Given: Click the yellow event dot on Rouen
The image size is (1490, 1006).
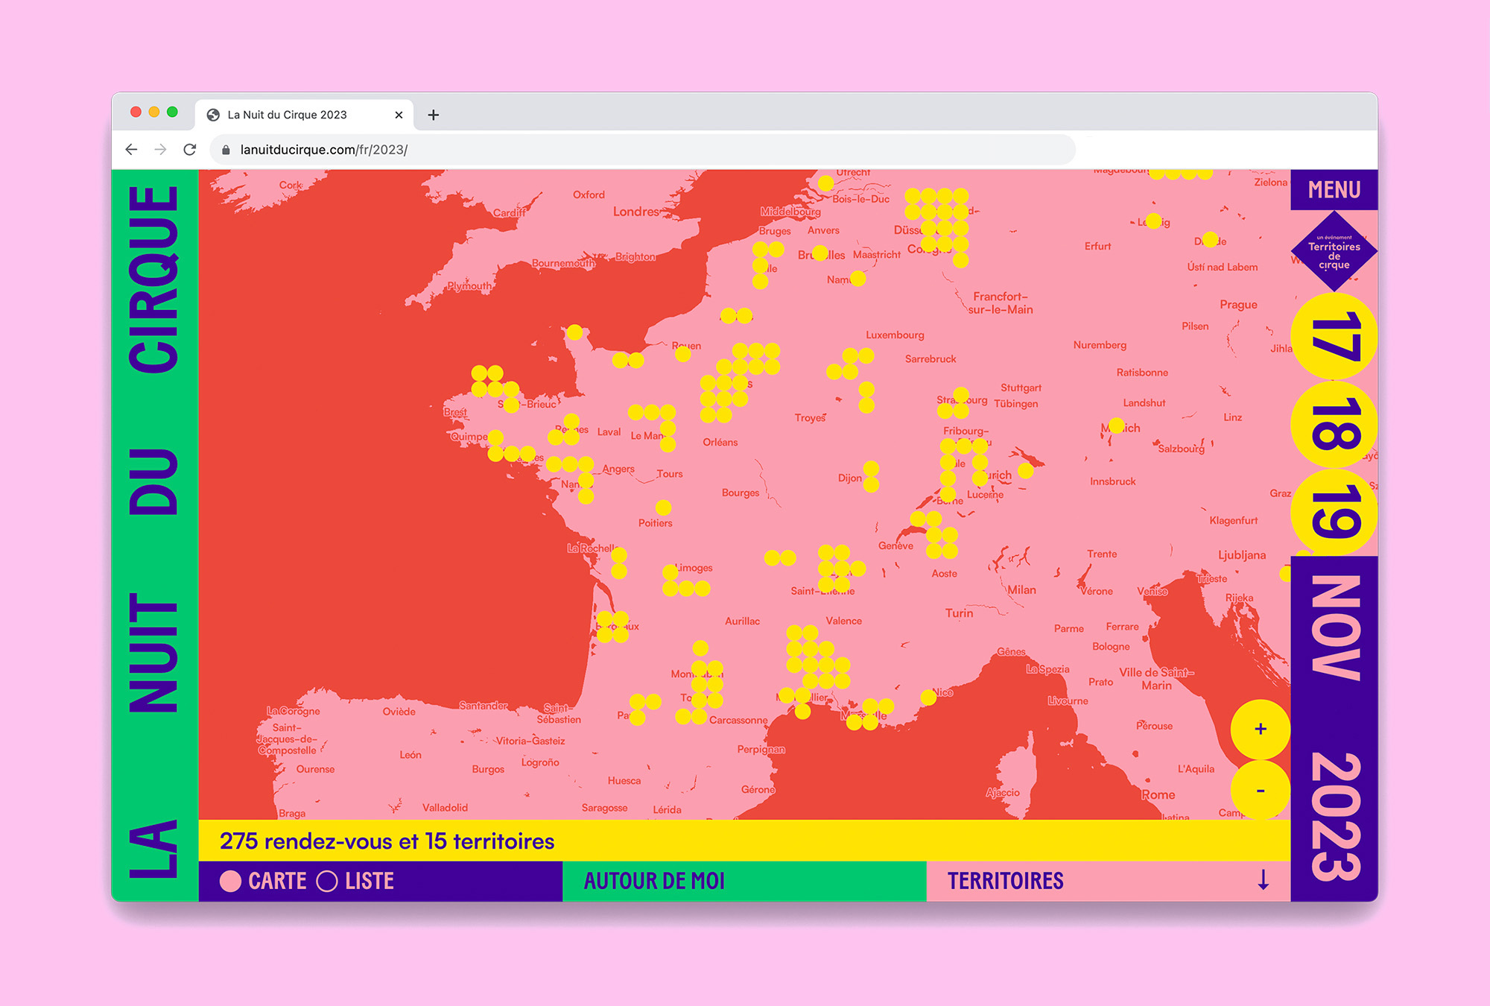Looking at the screenshot, I should coord(682,354).
